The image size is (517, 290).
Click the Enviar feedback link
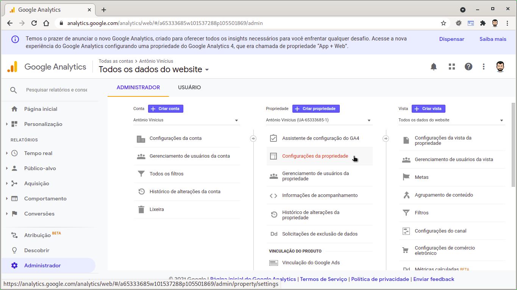pos(434,279)
